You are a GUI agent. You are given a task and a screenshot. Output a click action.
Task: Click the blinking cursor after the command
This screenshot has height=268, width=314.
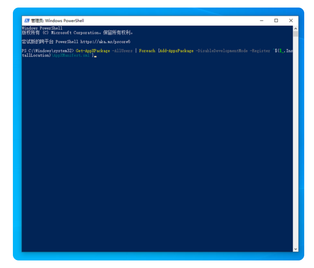point(95,56)
